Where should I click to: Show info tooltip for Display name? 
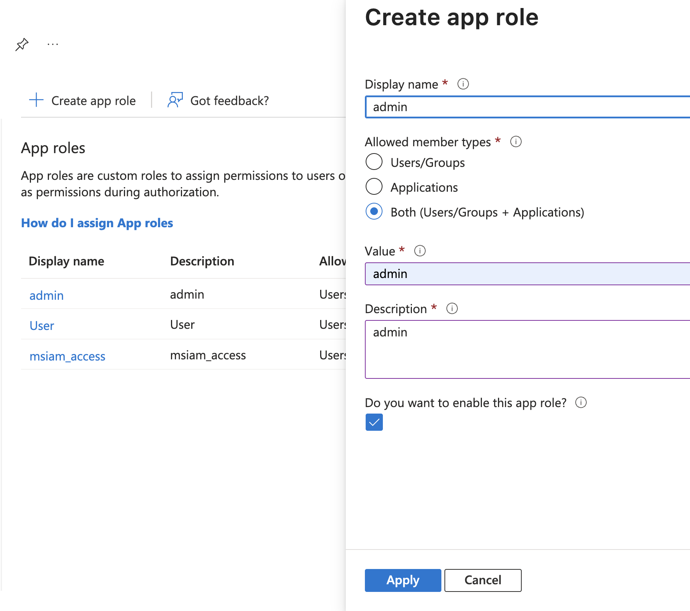(463, 84)
